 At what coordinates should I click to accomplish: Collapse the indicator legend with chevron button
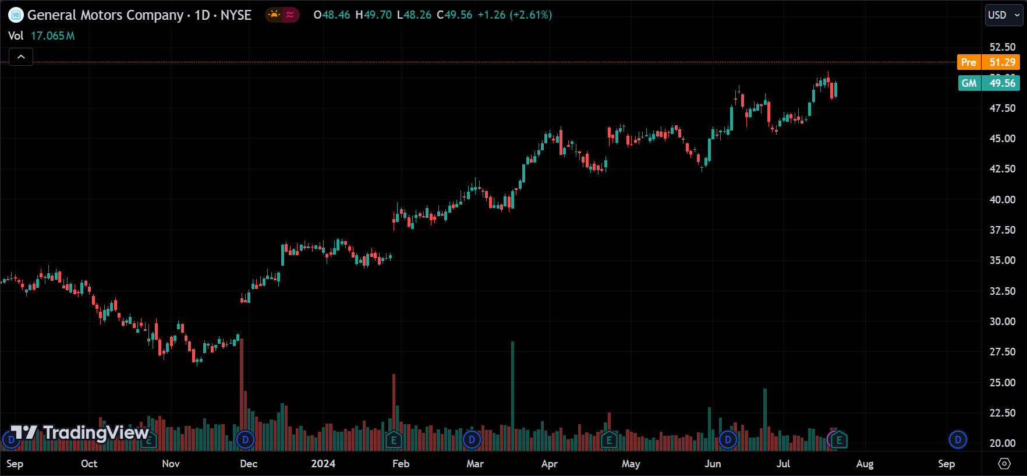[x=21, y=57]
